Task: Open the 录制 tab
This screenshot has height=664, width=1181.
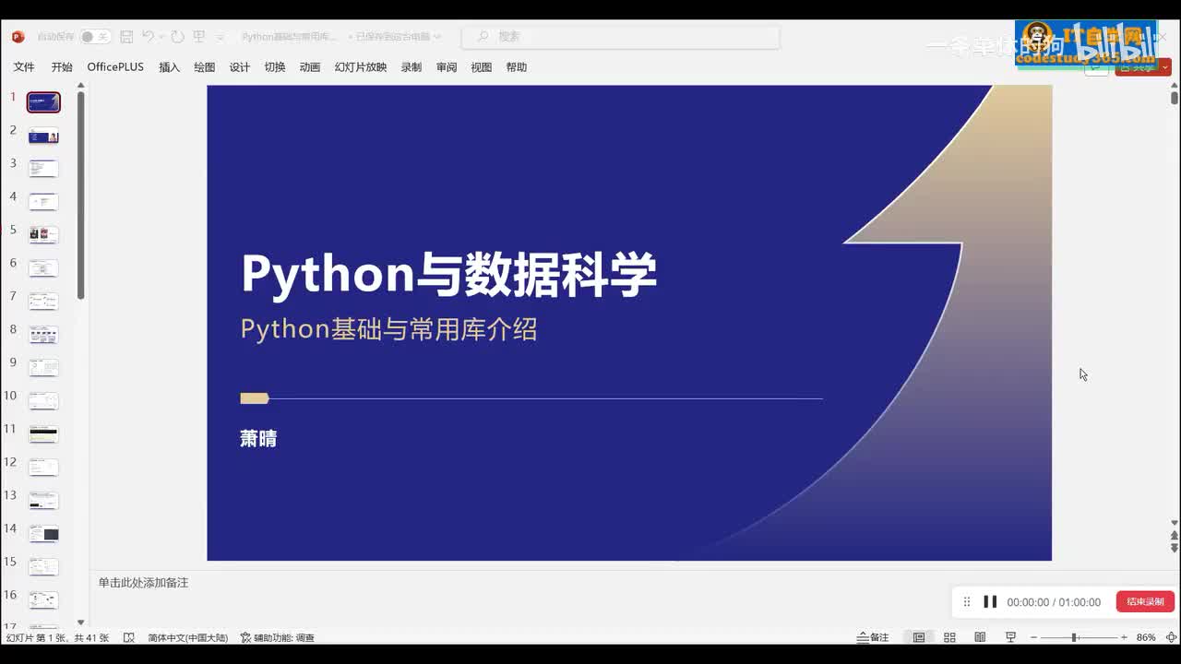Action: [x=412, y=67]
